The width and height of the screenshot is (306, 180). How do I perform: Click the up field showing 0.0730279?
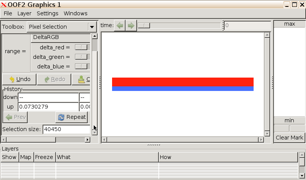pos(48,107)
